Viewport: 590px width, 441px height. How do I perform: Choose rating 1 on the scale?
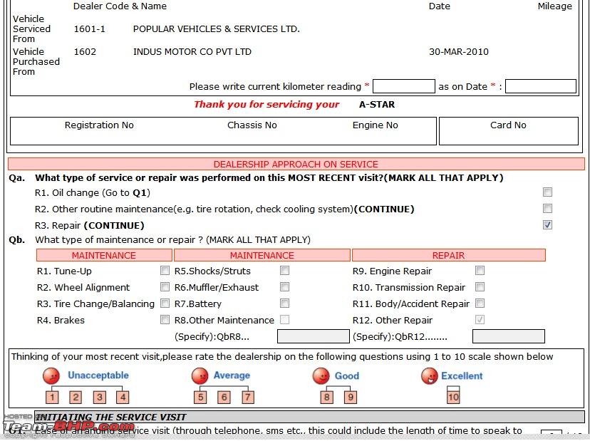point(52,398)
